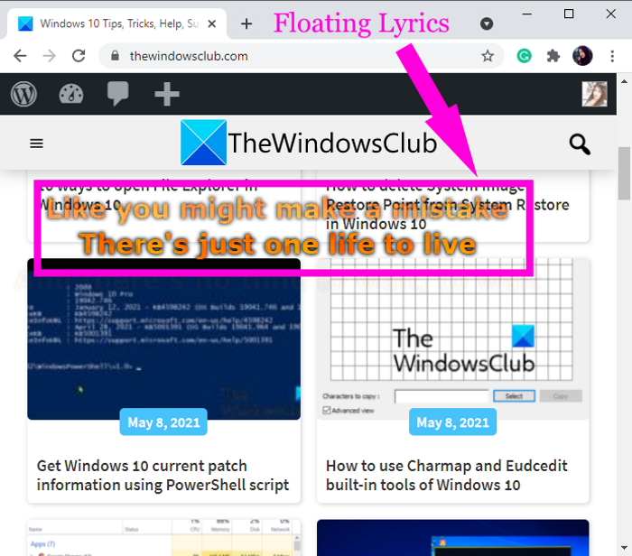
Task: Bookmark the page with the star icon
Action: (488, 56)
